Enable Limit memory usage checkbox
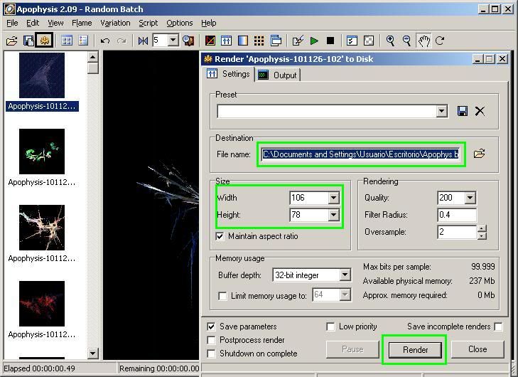518x377 pixels. tap(223, 295)
